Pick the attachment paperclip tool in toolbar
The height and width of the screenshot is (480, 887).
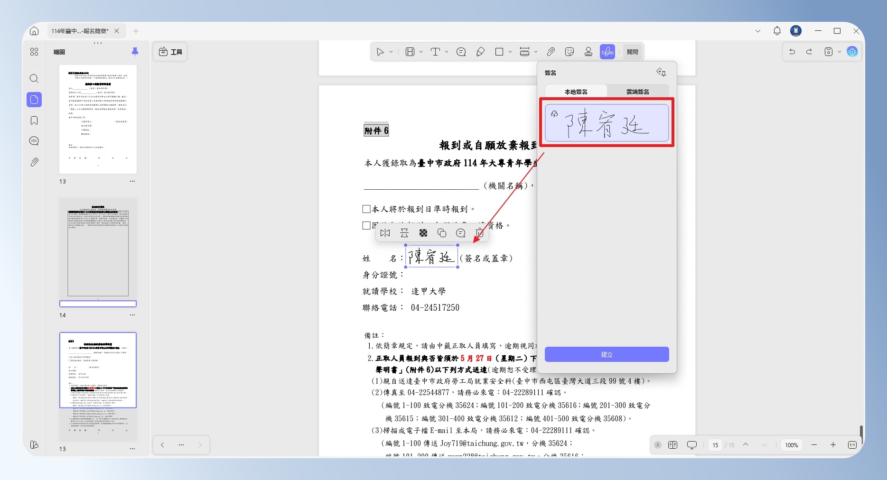coord(551,52)
